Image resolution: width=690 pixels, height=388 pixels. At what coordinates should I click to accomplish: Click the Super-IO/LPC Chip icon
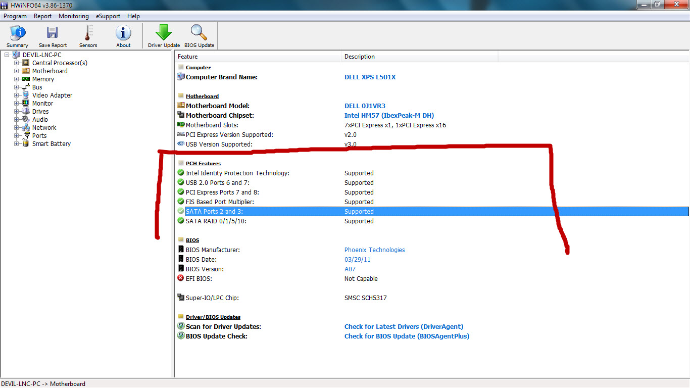coord(181,298)
